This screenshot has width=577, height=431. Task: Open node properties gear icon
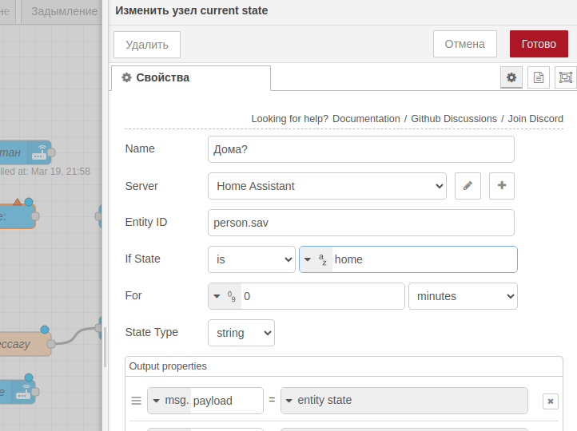(511, 77)
